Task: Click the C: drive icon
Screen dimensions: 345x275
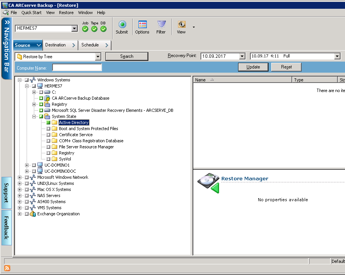Action: (x=47, y=92)
